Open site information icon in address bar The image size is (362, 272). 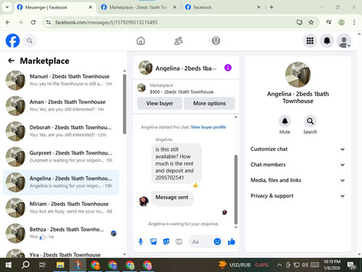pyautogui.click(x=49, y=22)
